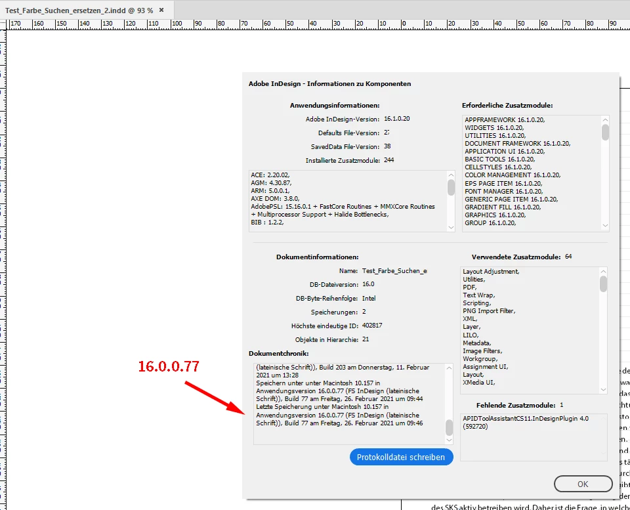The image size is (630, 510).
Task: Click scrollbar thumb of ACE/AGM component list
Action: tap(451, 188)
